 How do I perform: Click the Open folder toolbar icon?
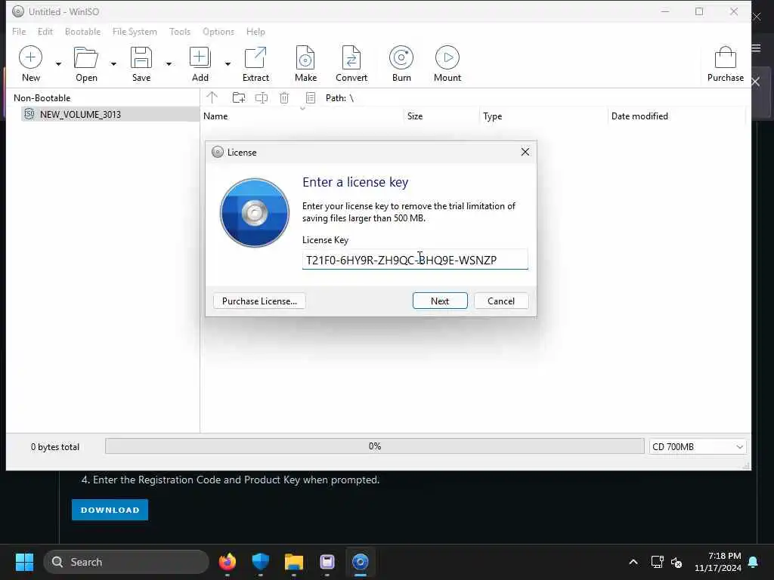pyautogui.click(x=86, y=57)
